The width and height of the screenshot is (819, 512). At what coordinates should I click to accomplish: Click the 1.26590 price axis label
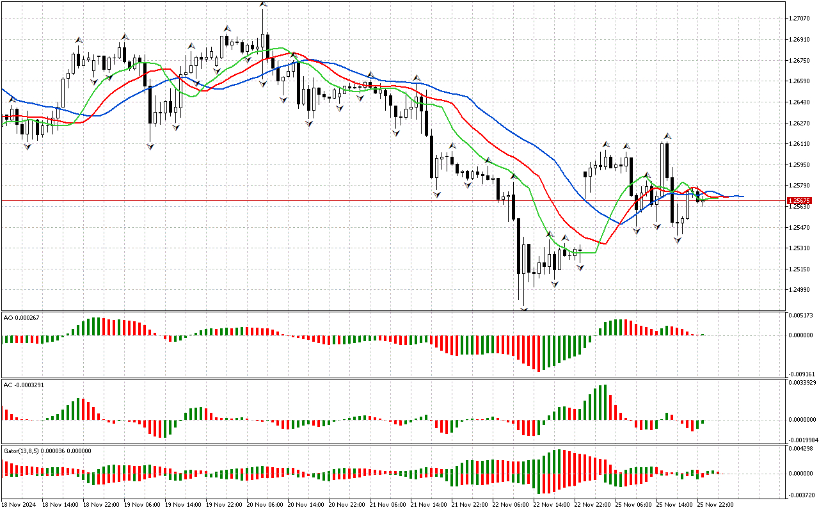pyautogui.click(x=799, y=81)
